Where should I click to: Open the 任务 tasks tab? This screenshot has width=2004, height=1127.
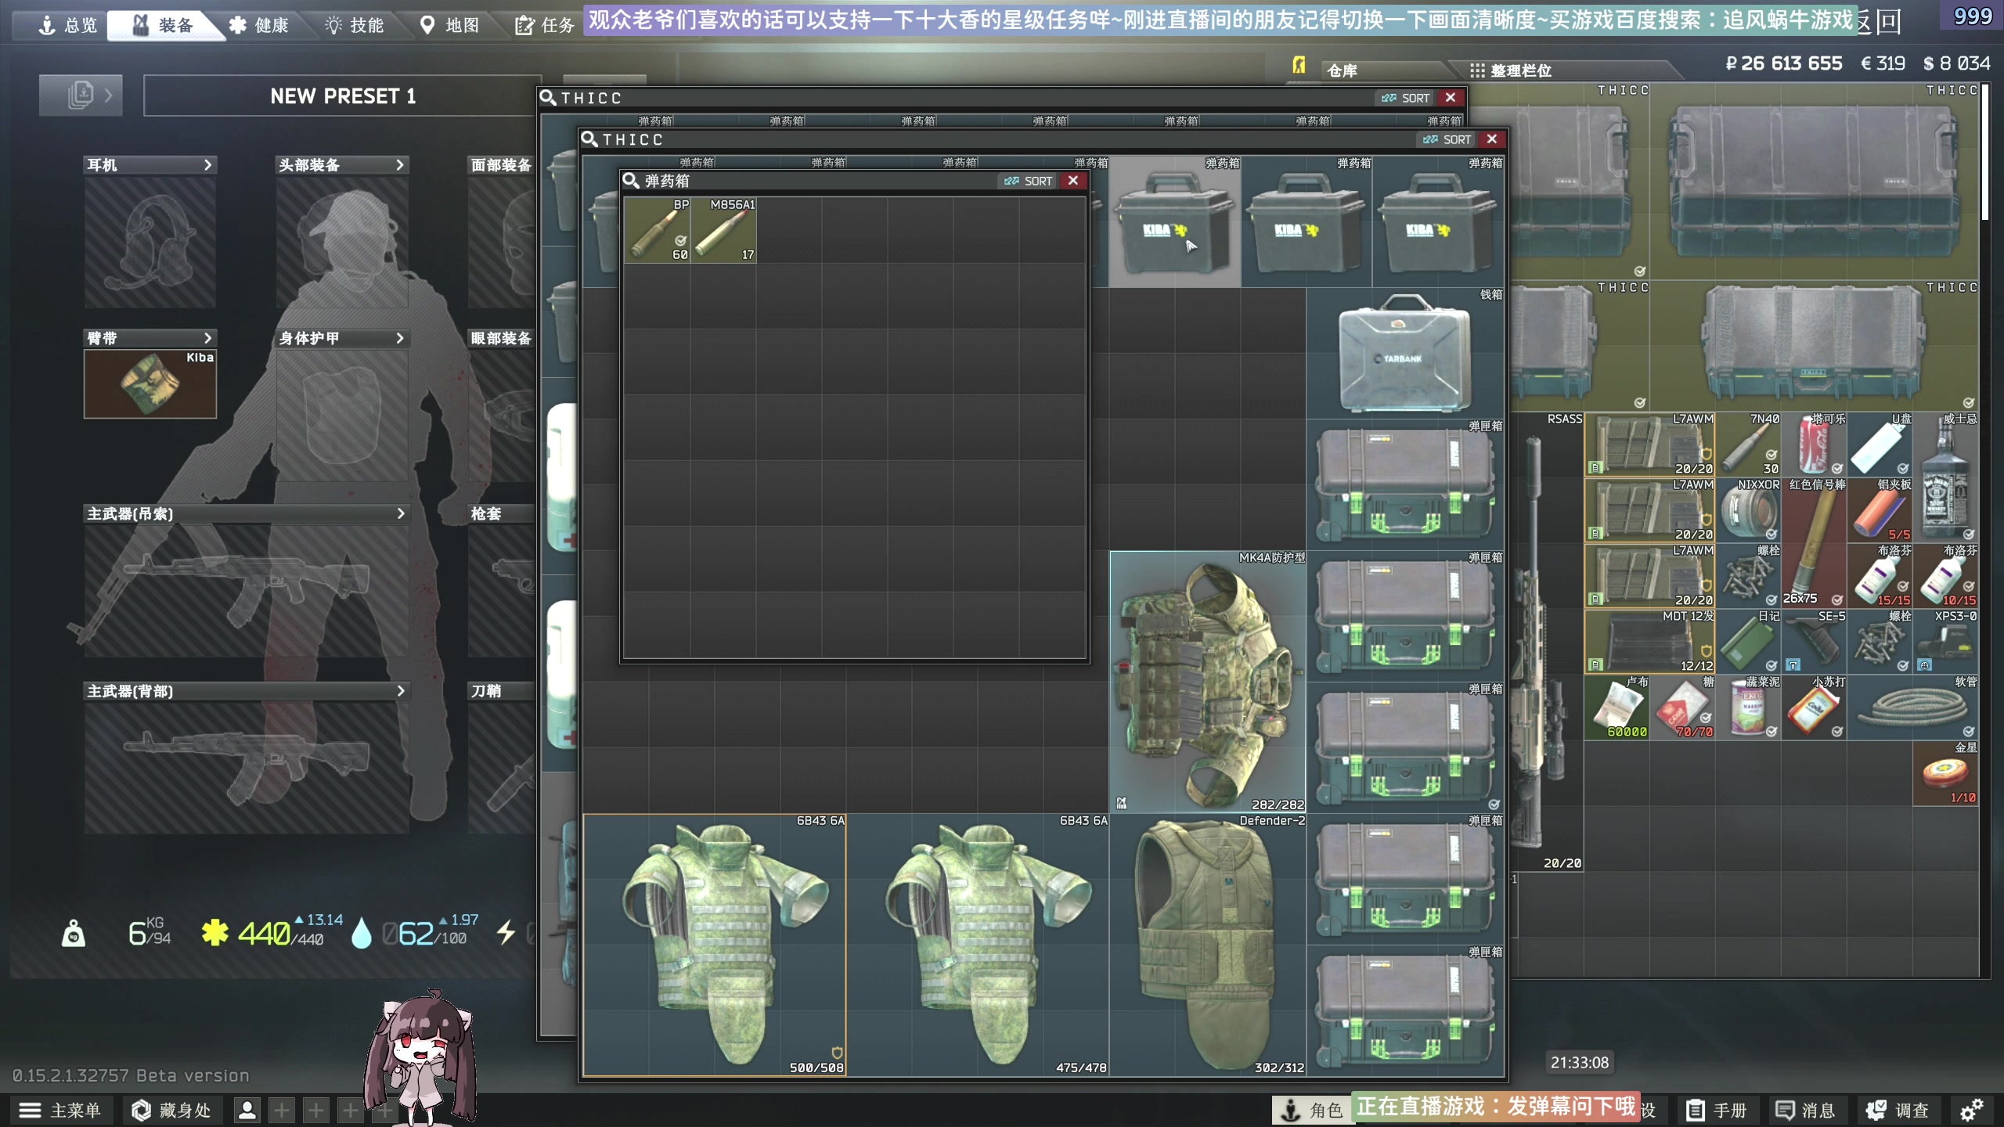tap(545, 25)
